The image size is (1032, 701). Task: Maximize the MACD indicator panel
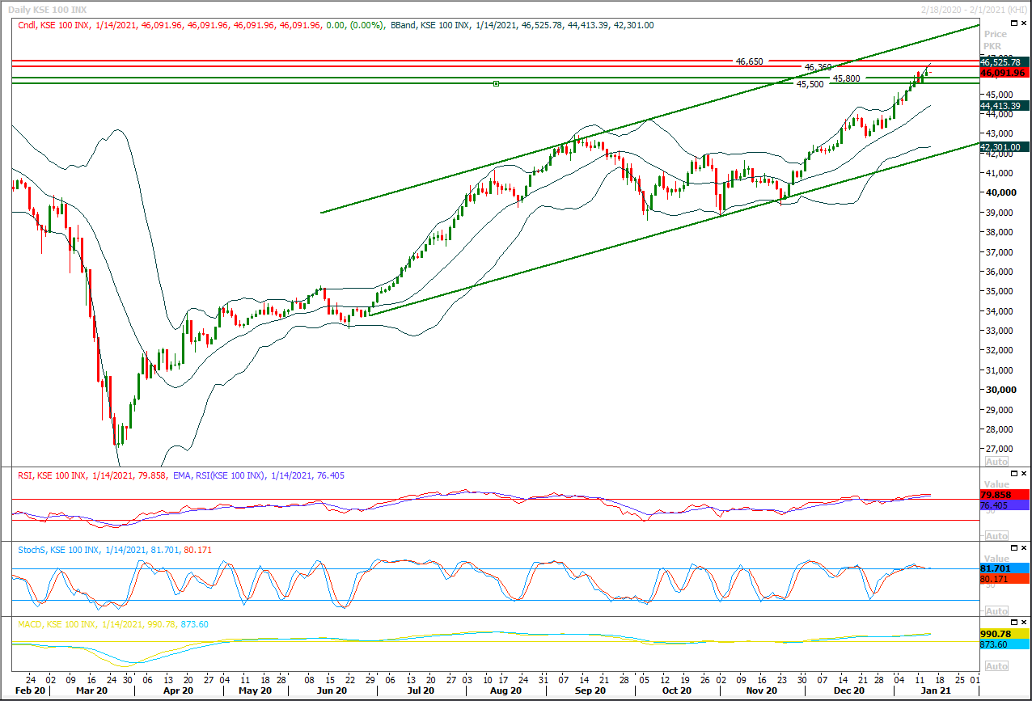coord(1015,623)
